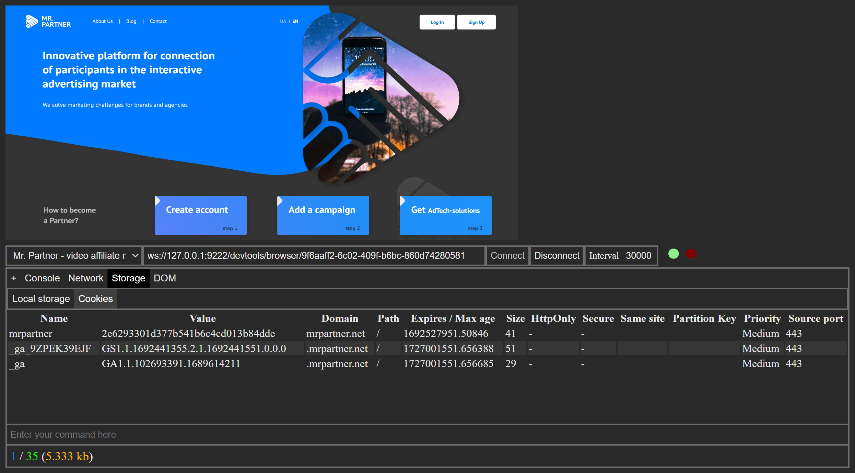Toggle the Cookies view in Storage
The width and height of the screenshot is (855, 473).
pyautogui.click(x=95, y=299)
